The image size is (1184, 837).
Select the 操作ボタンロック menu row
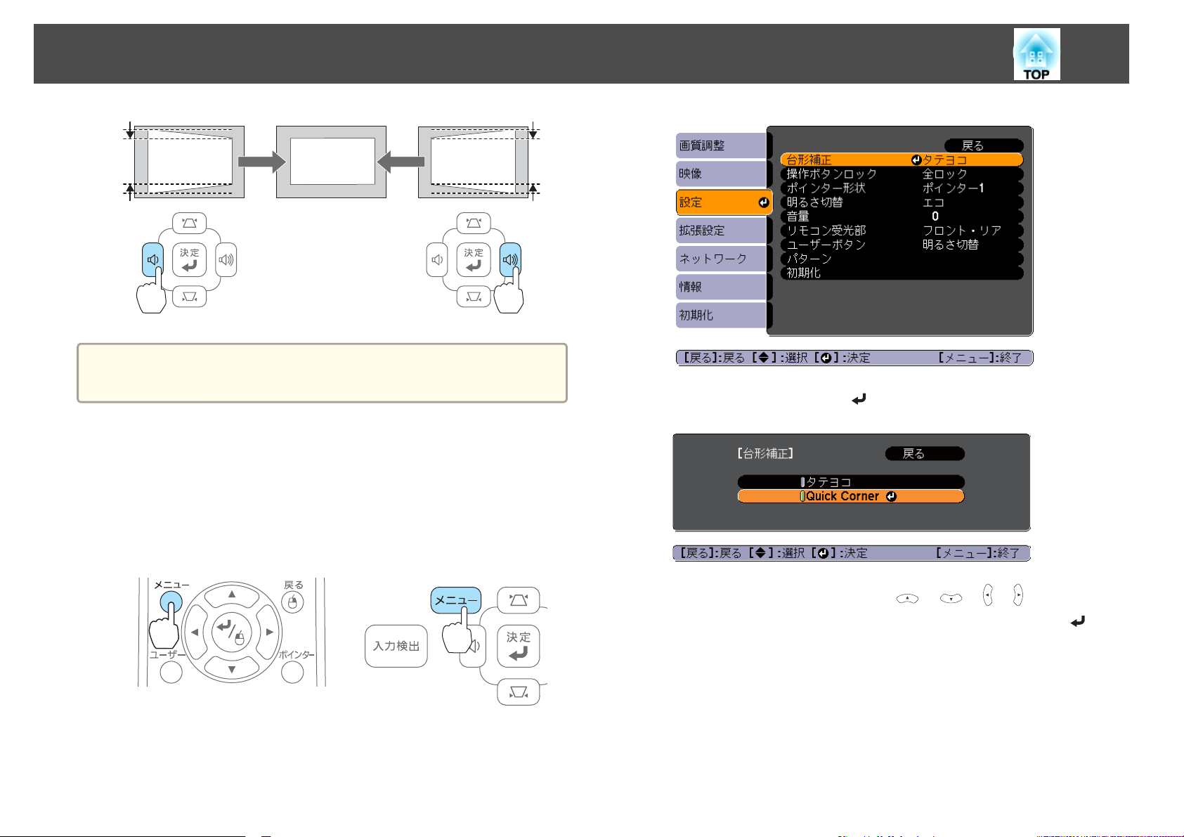[902, 174]
